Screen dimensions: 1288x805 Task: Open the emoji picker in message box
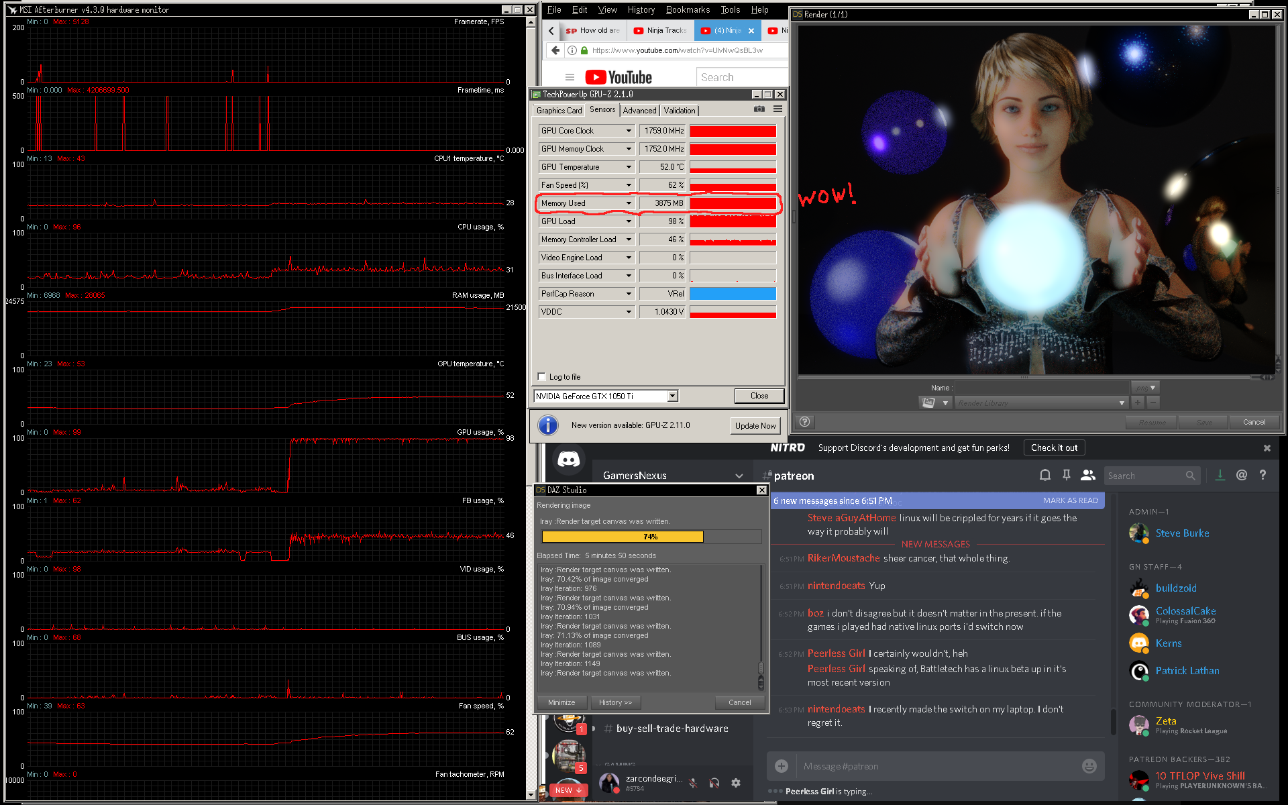pyautogui.click(x=1089, y=766)
